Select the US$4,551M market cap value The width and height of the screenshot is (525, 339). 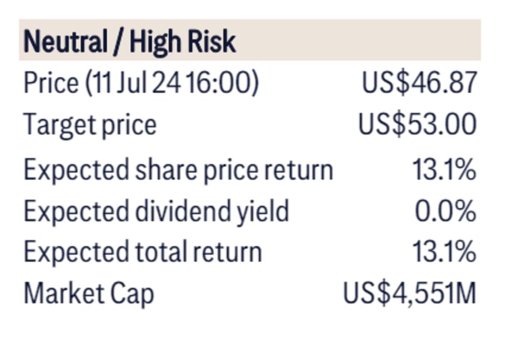[x=409, y=293]
